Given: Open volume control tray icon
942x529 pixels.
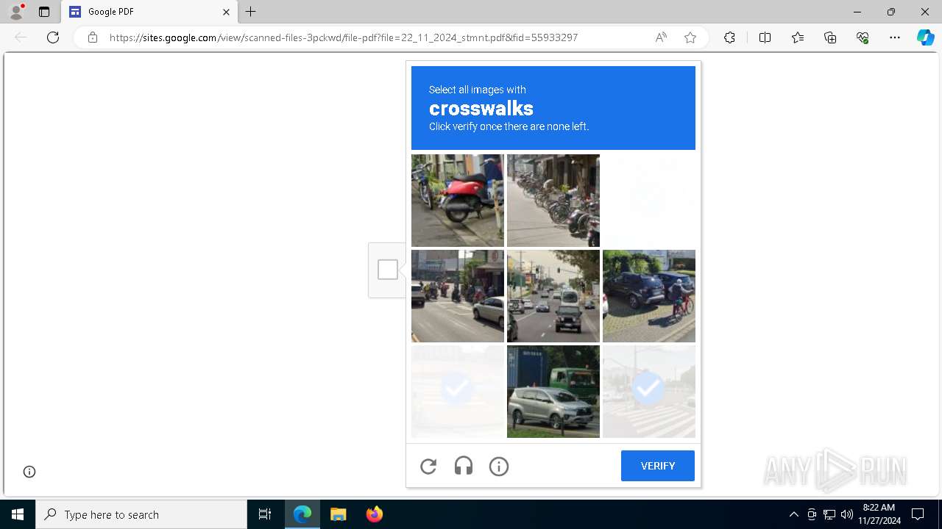Looking at the screenshot, I should point(847,514).
